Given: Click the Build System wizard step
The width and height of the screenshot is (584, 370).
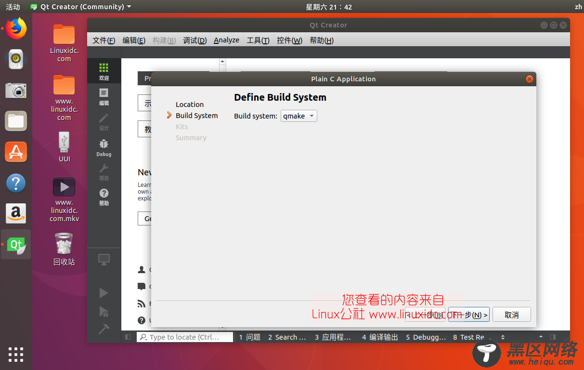Looking at the screenshot, I should [196, 116].
